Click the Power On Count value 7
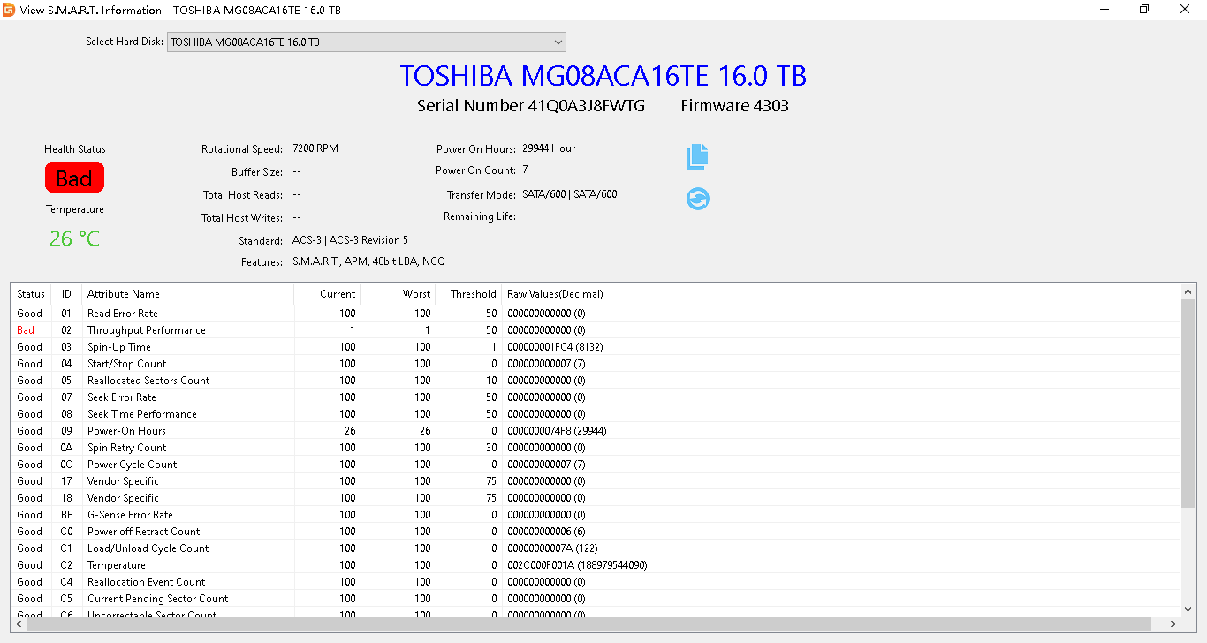Image resolution: width=1207 pixels, height=643 pixels. (x=525, y=170)
